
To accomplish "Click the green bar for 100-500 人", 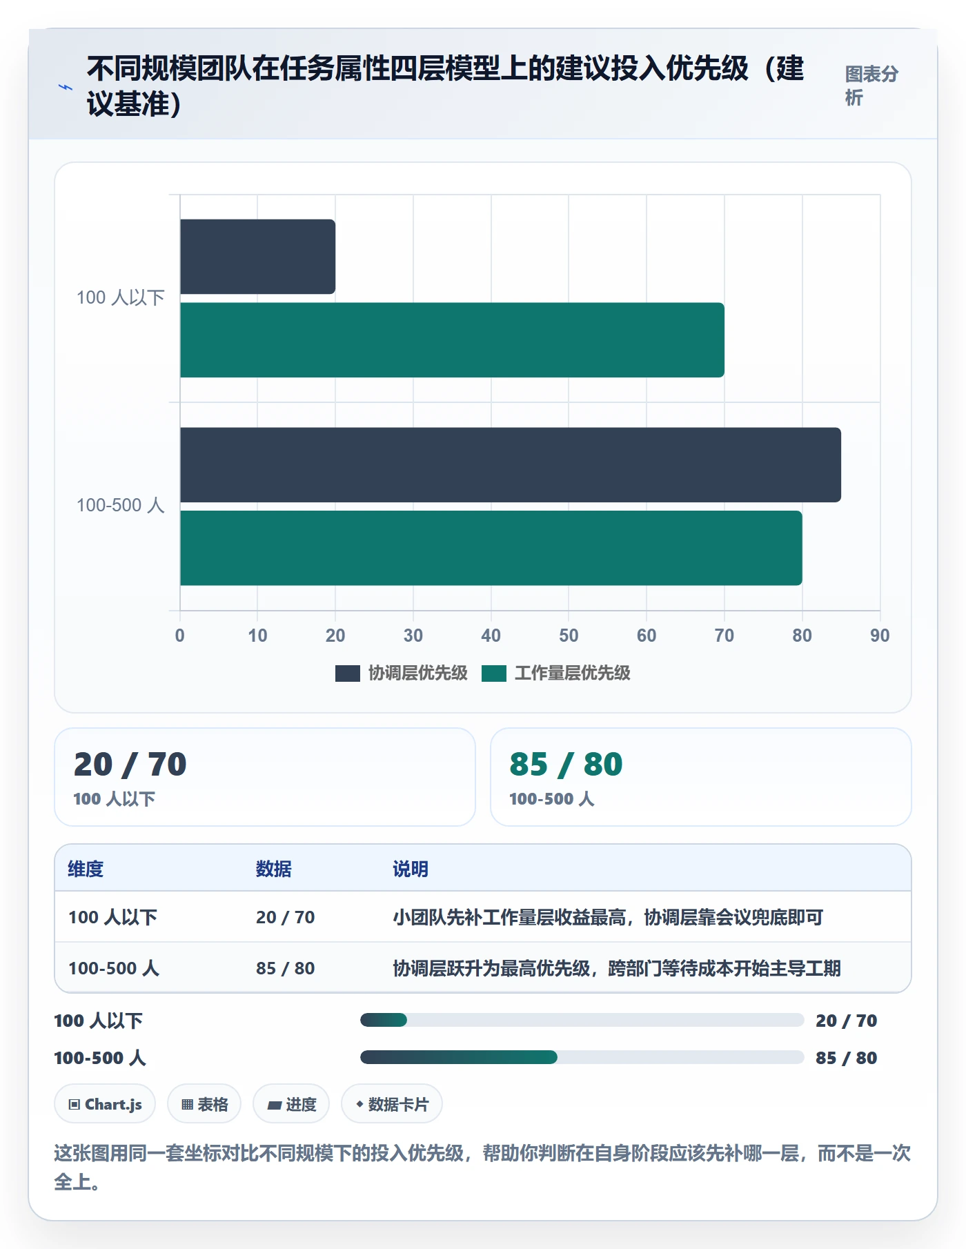I will (491, 548).
